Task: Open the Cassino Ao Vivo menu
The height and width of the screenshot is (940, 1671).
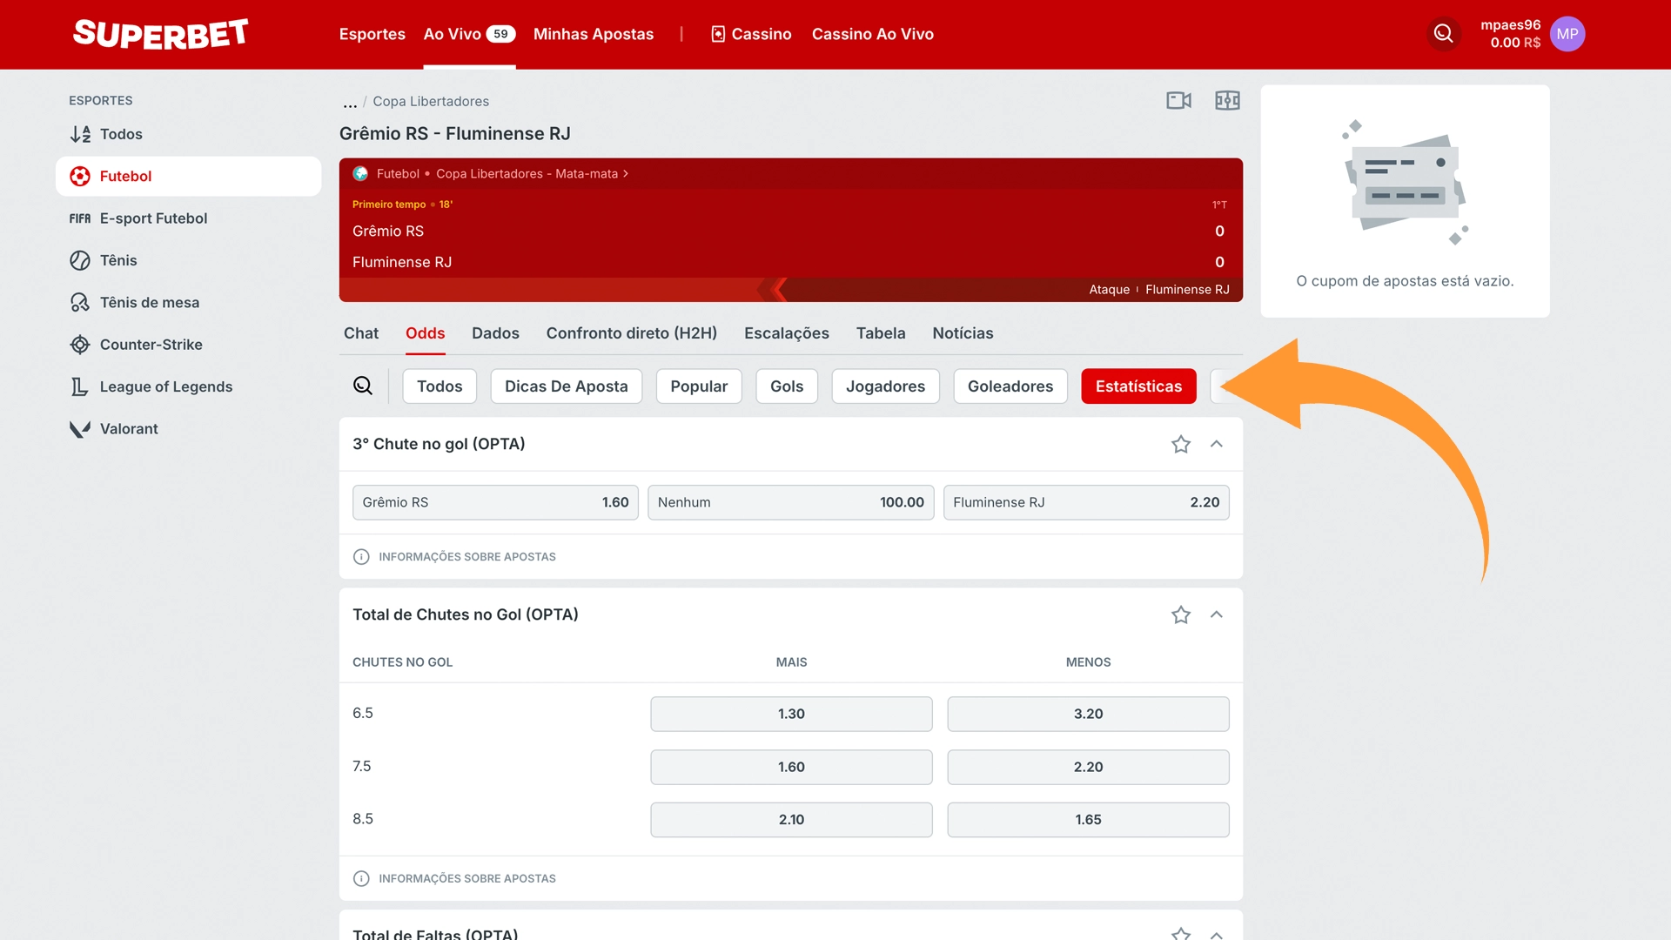Action: click(x=872, y=34)
